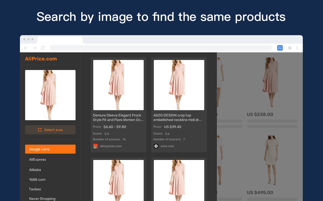The image size is (323, 201).
Task: Open the aliexpress.com source link
Action: 111,146
